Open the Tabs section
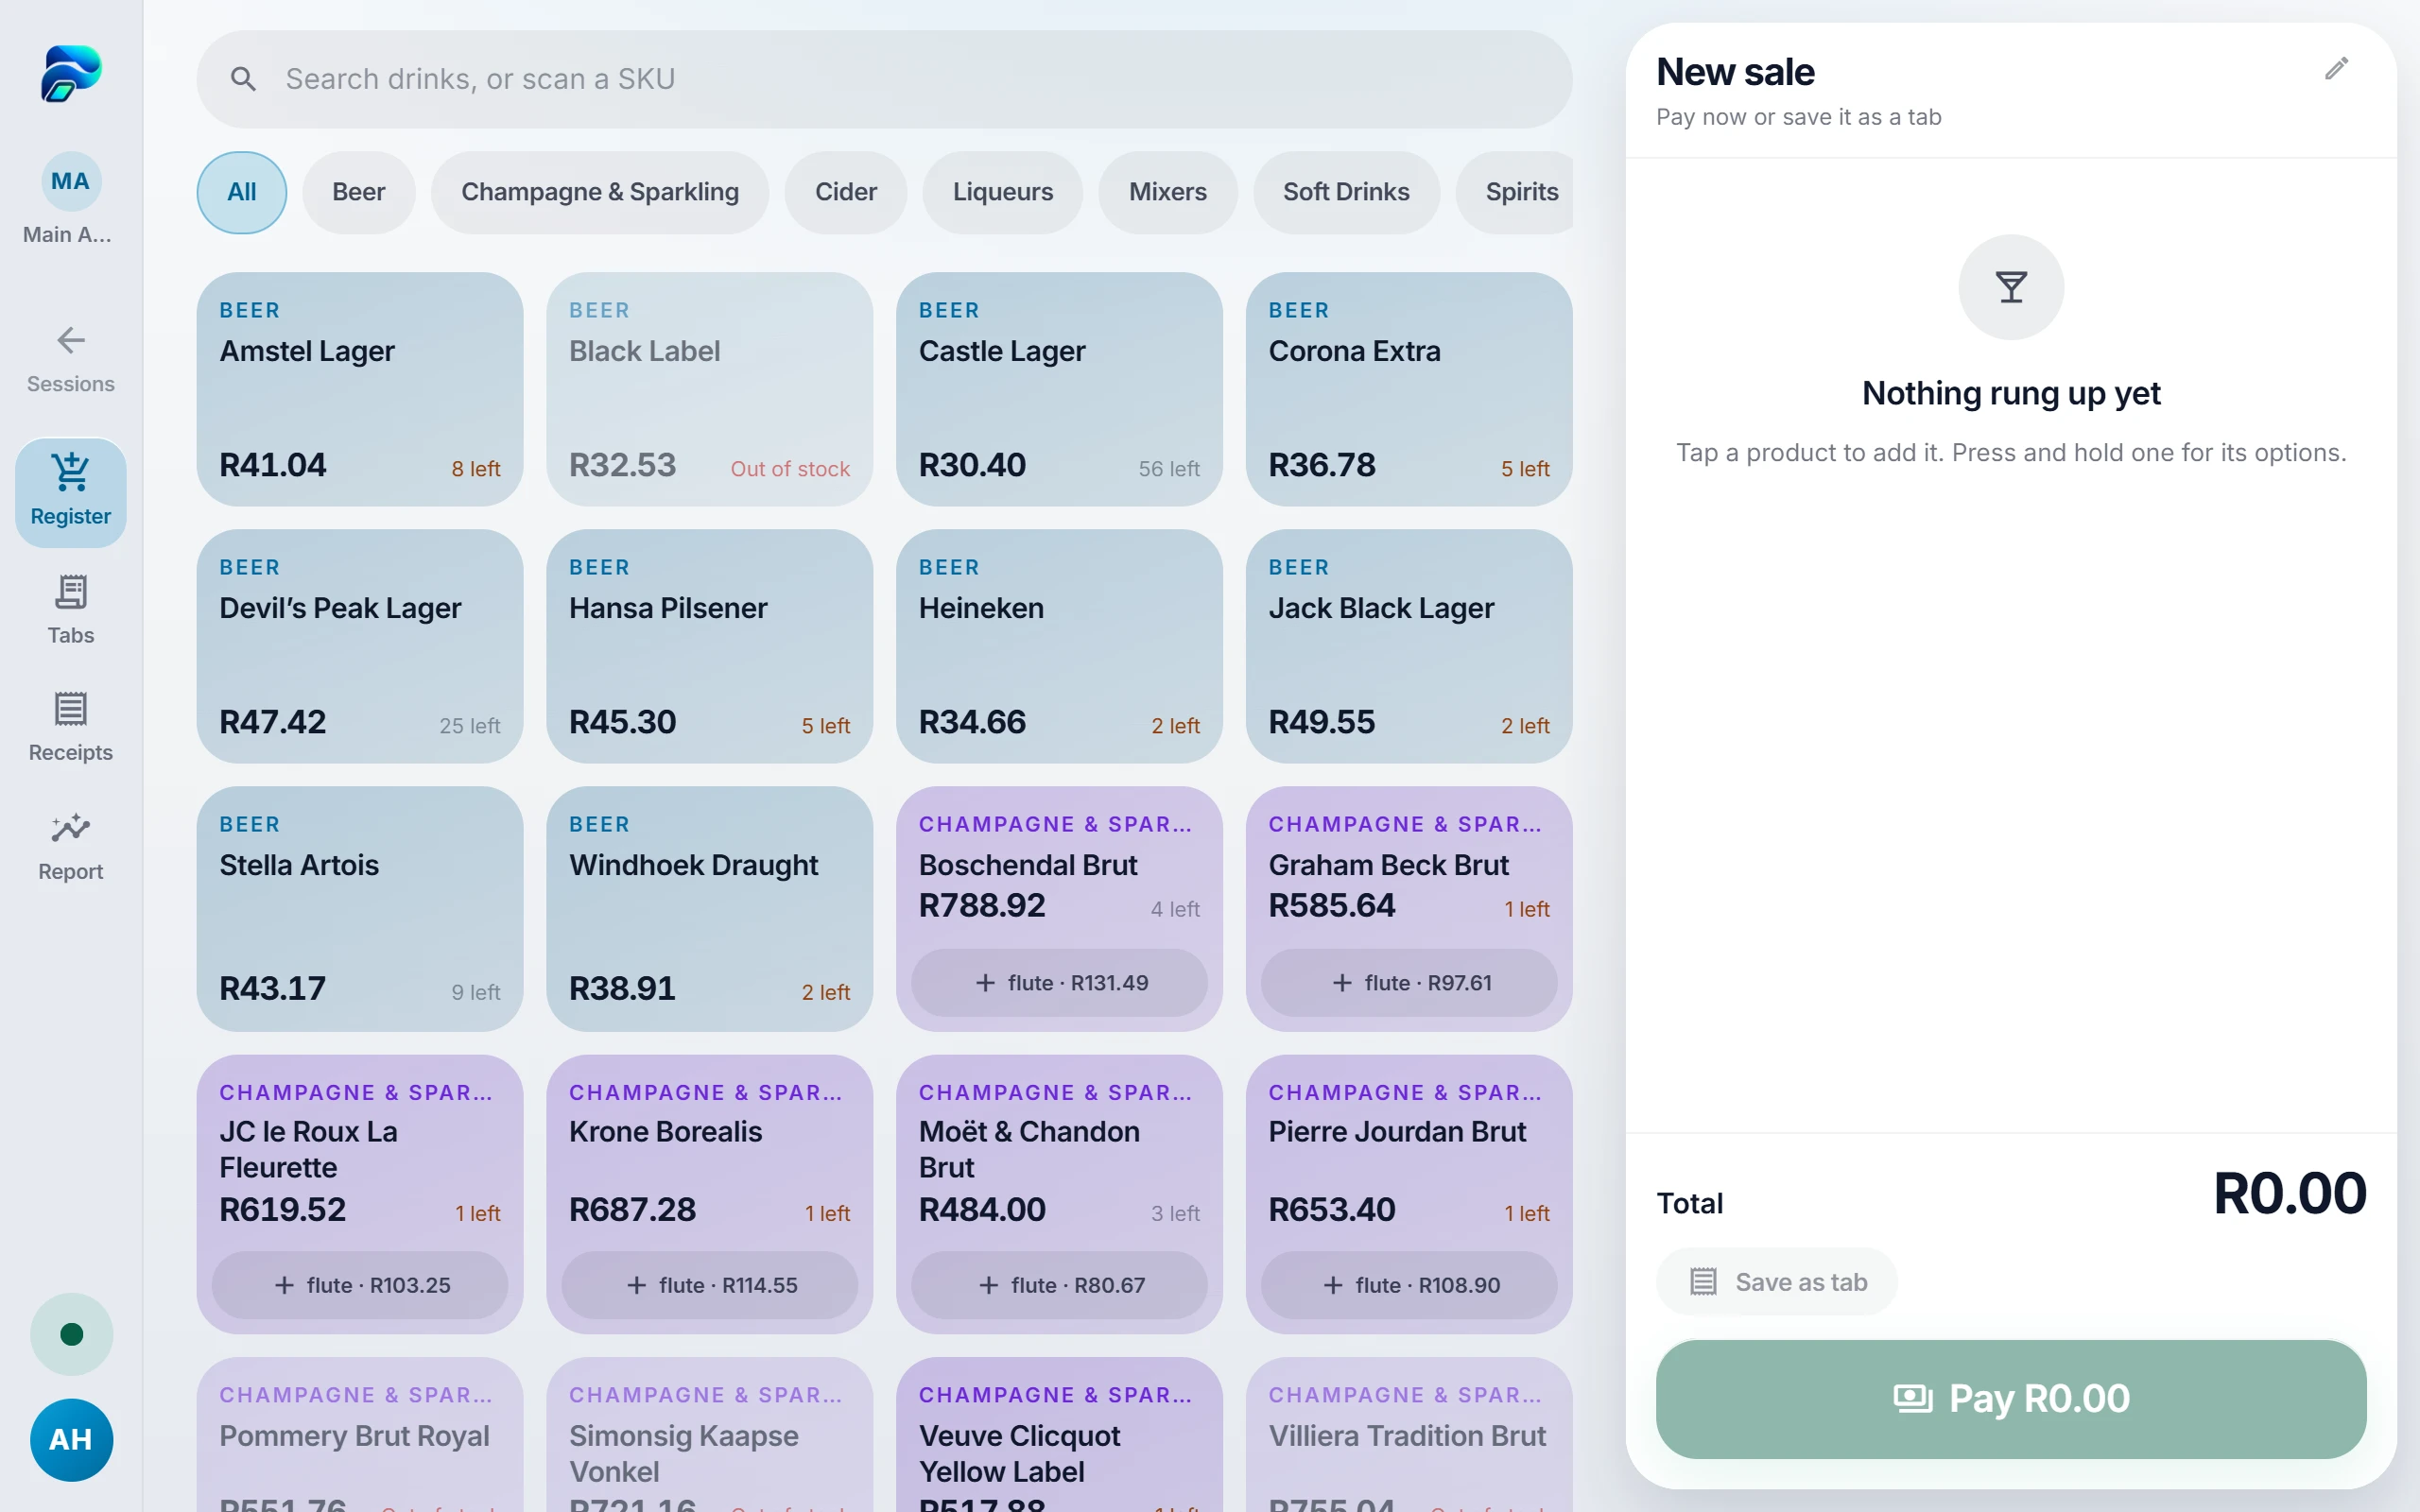Screen dimensions: 2420x1512 click(x=70, y=610)
